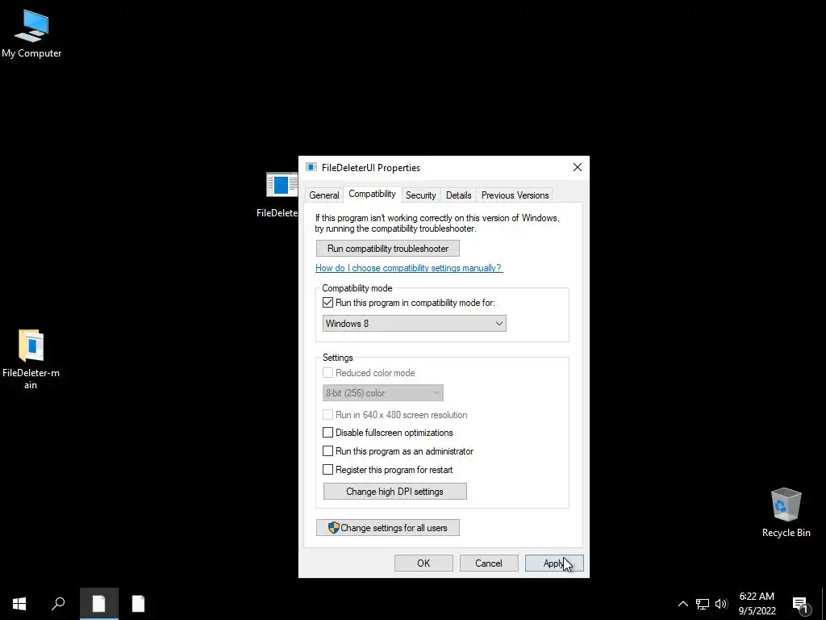Open the notification center icon
This screenshot has height=620, width=826.
(x=801, y=604)
